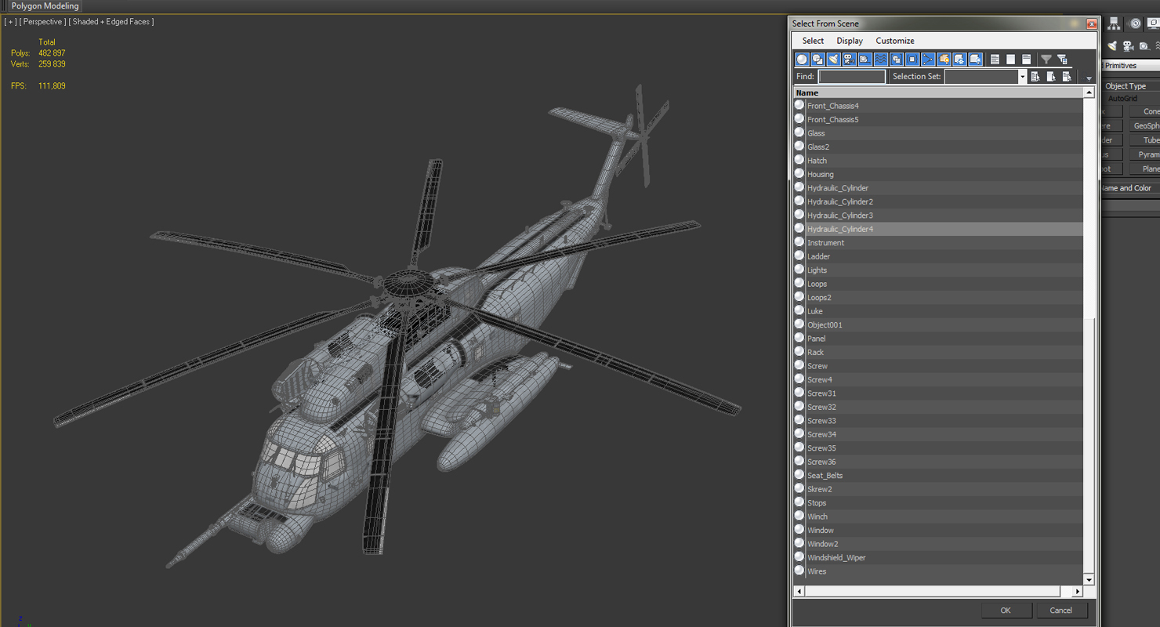
Task: Click the Display Containers filter icon
Action: (x=944, y=60)
